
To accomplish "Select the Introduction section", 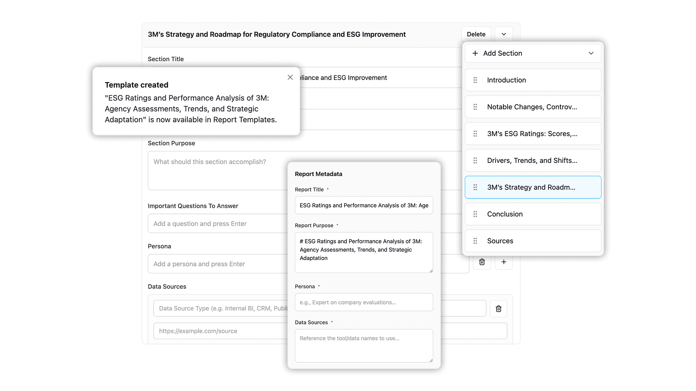I will pos(533,80).
